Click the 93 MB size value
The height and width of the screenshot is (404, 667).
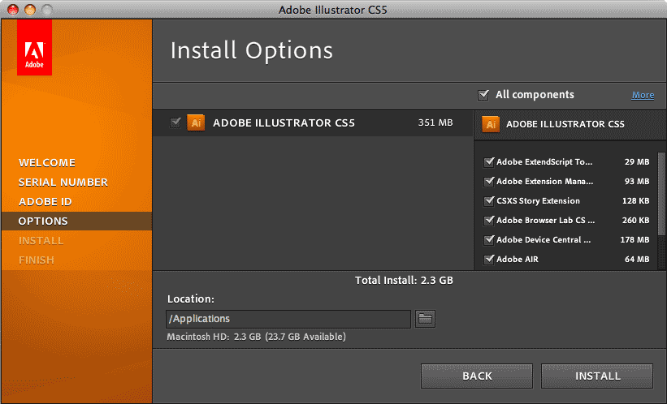(637, 182)
